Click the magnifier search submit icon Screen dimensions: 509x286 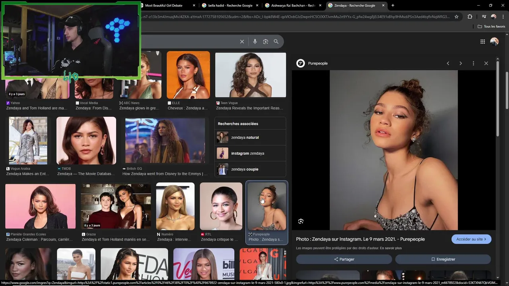(x=276, y=41)
